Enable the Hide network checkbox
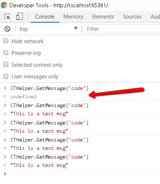The image size is (160, 184). (6, 41)
